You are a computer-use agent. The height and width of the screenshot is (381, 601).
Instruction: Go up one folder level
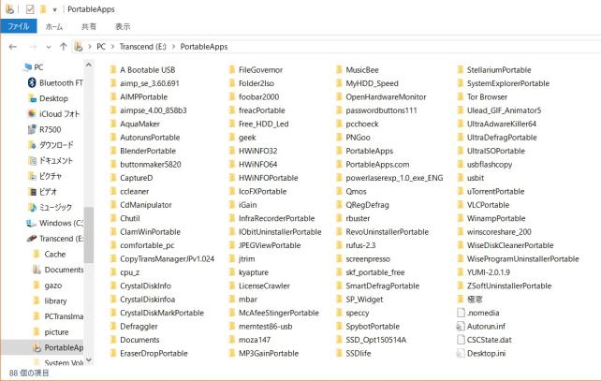point(64,47)
